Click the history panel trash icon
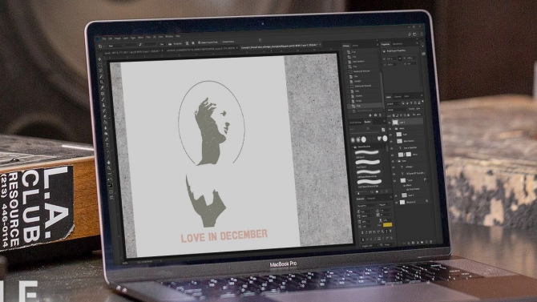The image size is (537, 302). point(380,115)
